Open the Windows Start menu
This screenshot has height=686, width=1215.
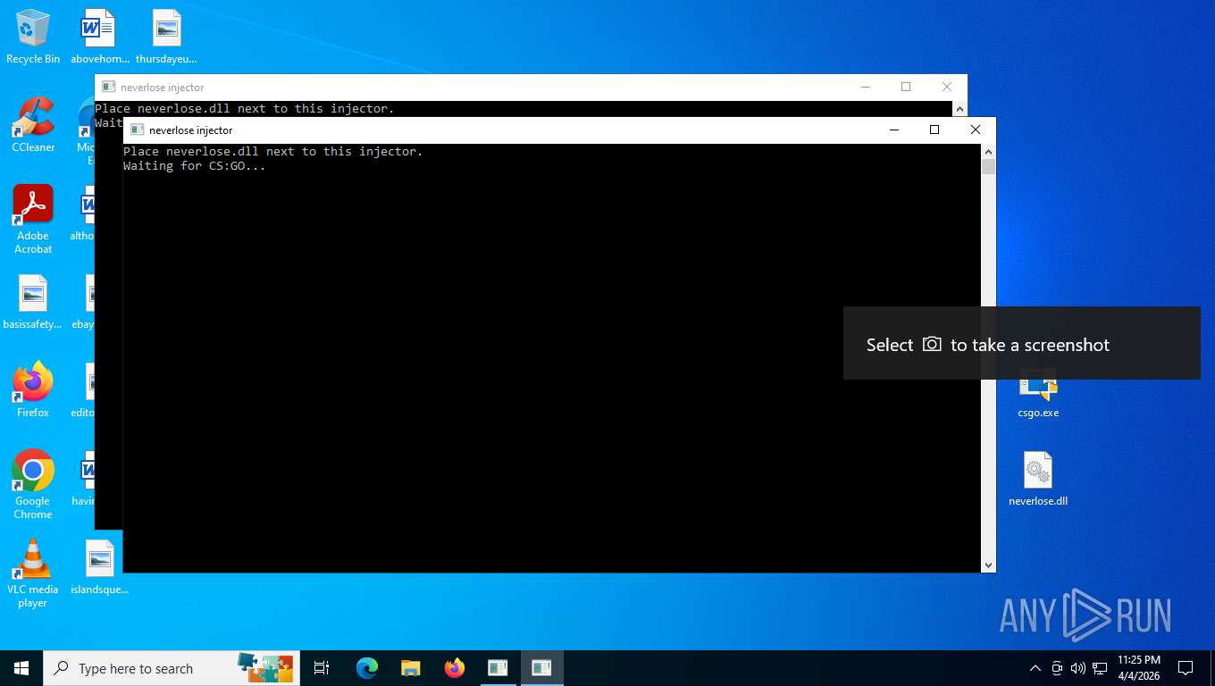[x=21, y=668]
